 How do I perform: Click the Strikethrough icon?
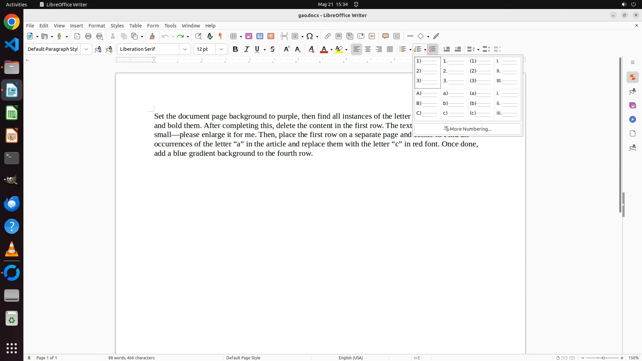click(273, 49)
